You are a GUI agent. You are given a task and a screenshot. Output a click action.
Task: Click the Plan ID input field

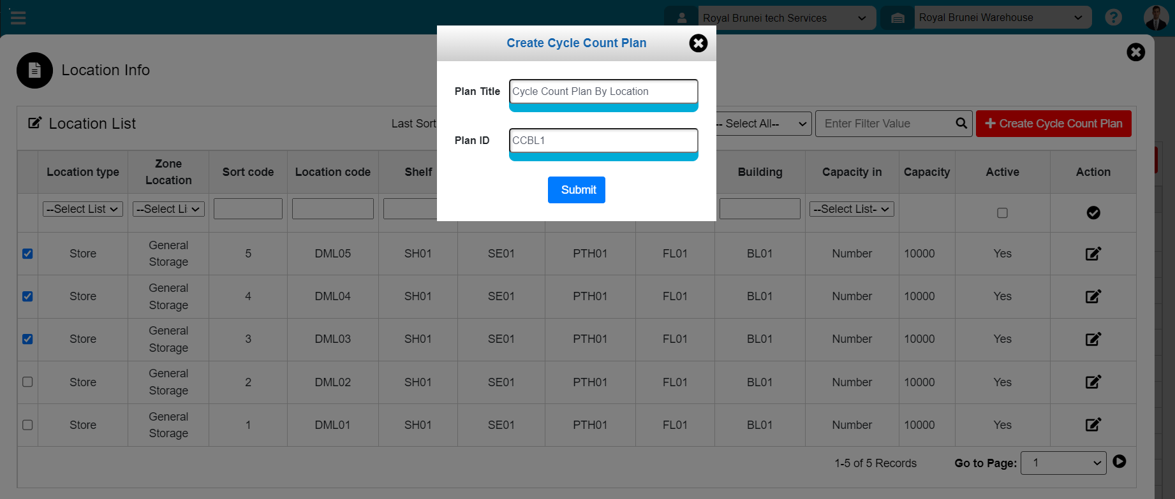(603, 141)
